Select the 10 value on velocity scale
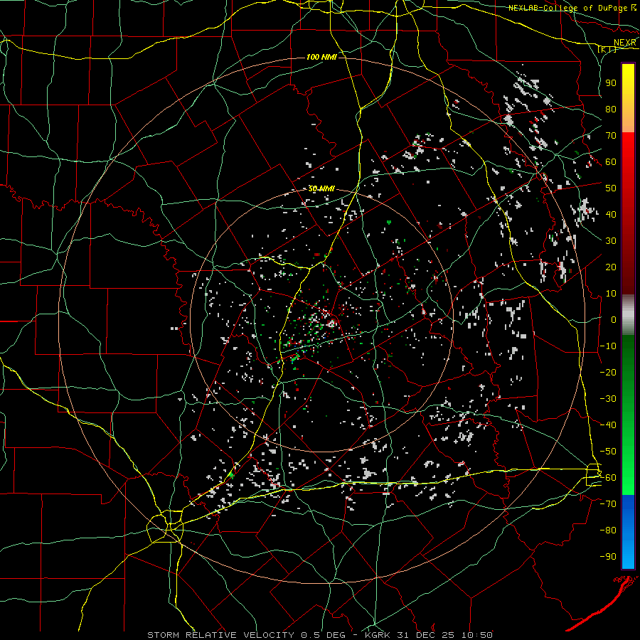 coord(611,294)
